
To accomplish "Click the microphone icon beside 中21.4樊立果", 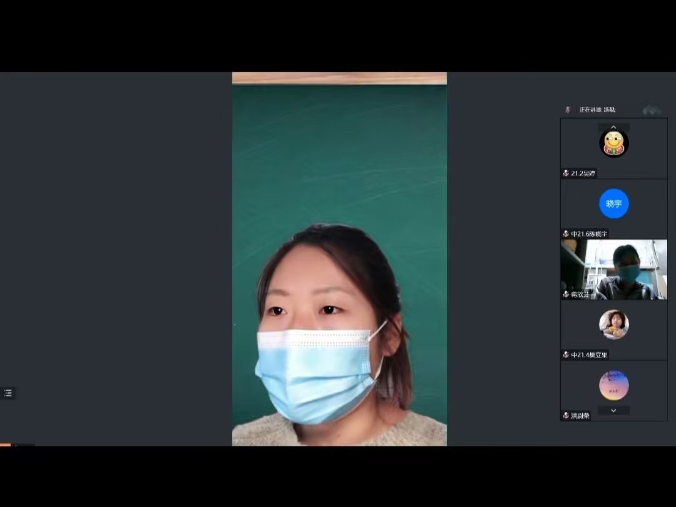I will 566,355.
